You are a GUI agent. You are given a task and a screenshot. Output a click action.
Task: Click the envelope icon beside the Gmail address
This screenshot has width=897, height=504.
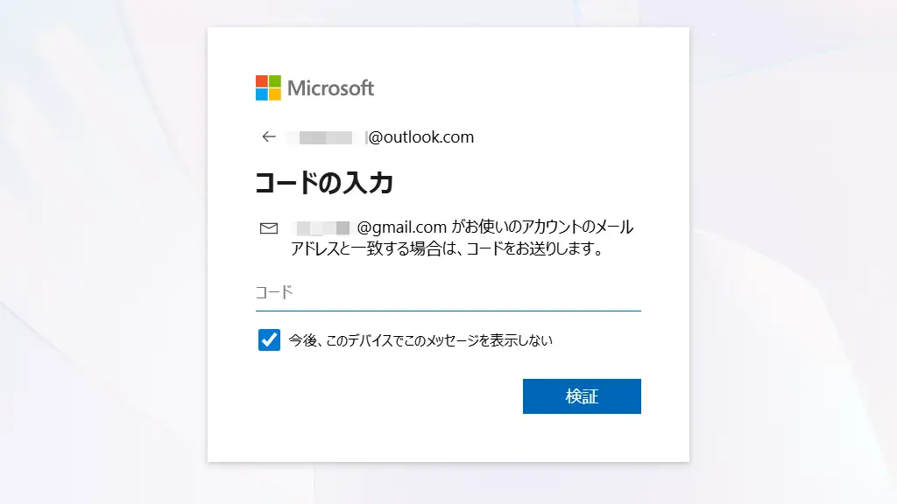[x=269, y=228]
